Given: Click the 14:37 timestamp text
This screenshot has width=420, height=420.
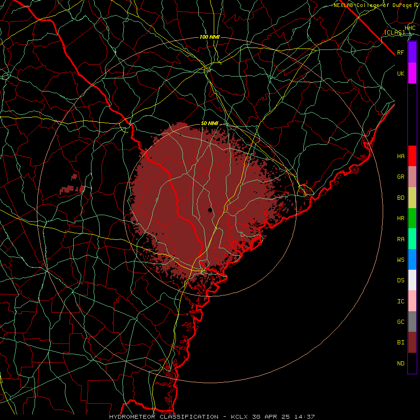Looking at the screenshot, I should [x=304, y=417].
